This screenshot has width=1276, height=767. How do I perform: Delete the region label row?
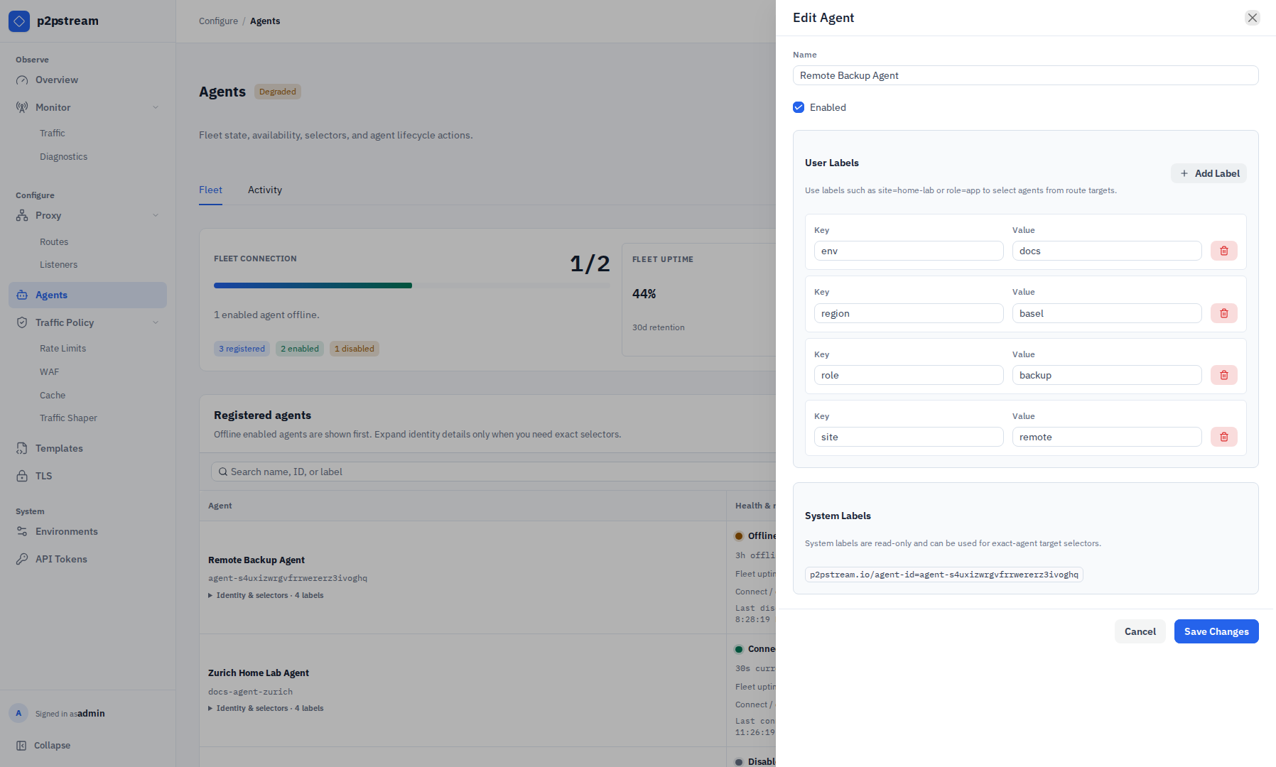coord(1224,313)
